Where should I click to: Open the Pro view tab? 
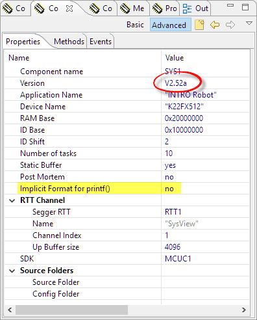(x=165, y=8)
